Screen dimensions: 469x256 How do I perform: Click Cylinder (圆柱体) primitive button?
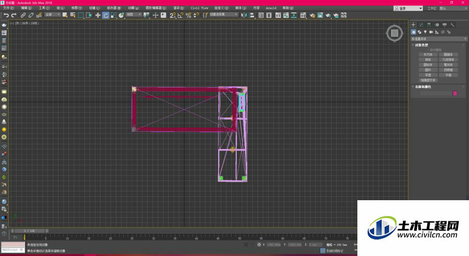428,65
